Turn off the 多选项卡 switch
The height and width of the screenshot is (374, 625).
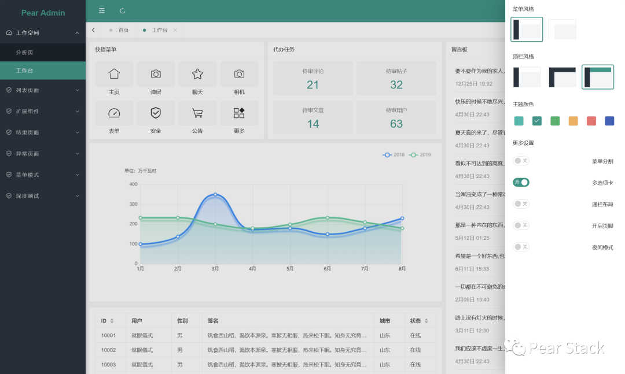click(x=521, y=182)
